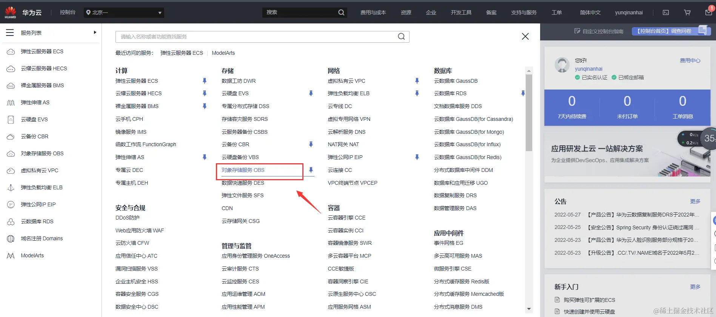The width and height of the screenshot is (716, 317).
Task: Click the RDS database sidebar icon
Action: coord(11,222)
